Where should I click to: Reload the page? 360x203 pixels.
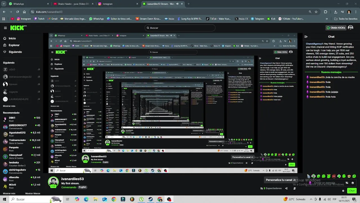(17, 12)
